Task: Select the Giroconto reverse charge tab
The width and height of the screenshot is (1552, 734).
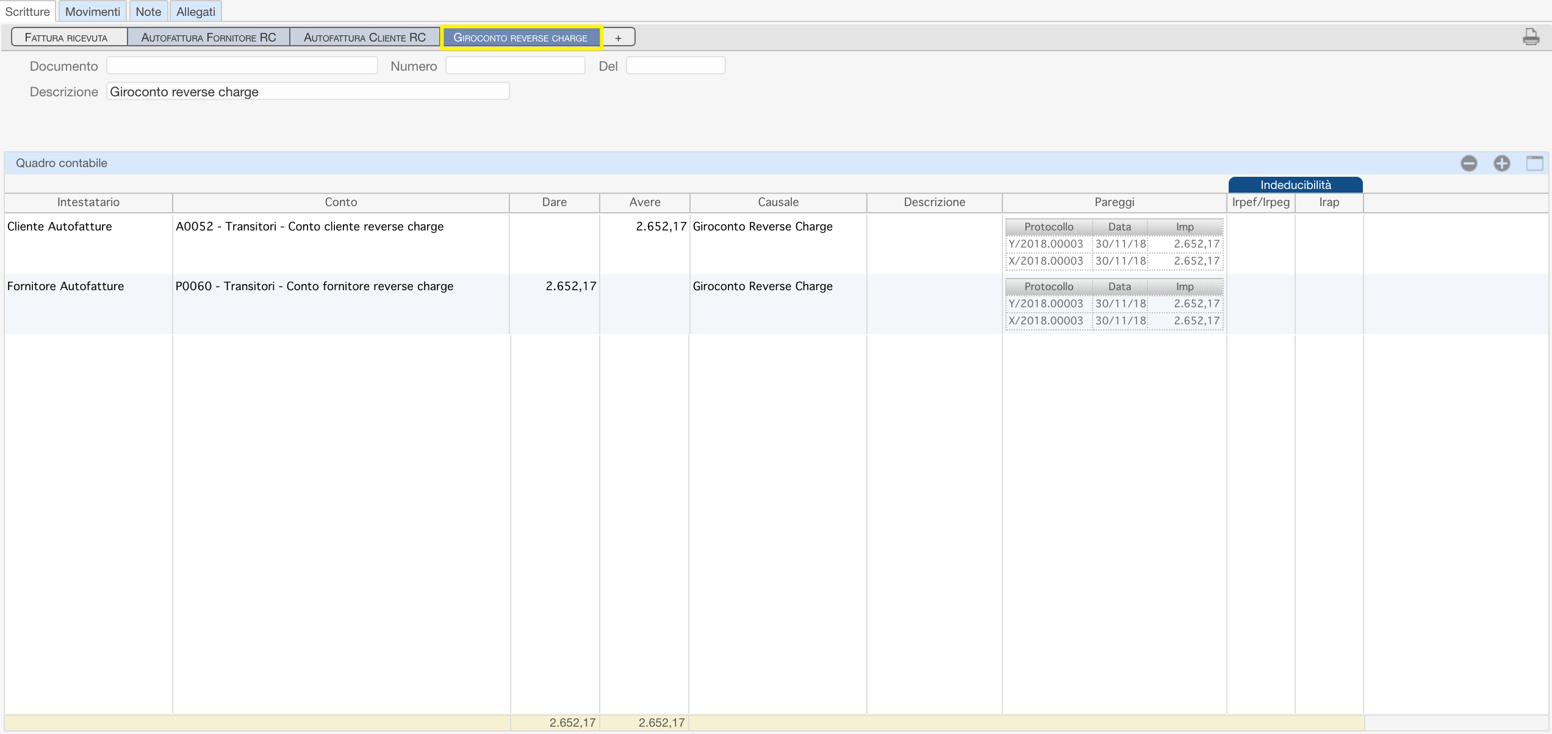Action: pyautogui.click(x=521, y=37)
